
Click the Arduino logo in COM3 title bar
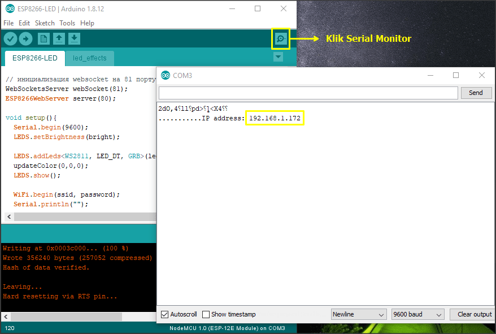coord(166,75)
